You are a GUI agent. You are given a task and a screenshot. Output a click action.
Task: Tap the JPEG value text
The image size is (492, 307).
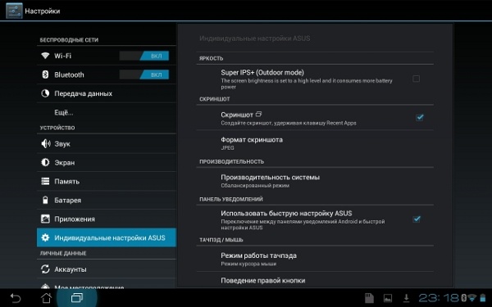(227, 148)
